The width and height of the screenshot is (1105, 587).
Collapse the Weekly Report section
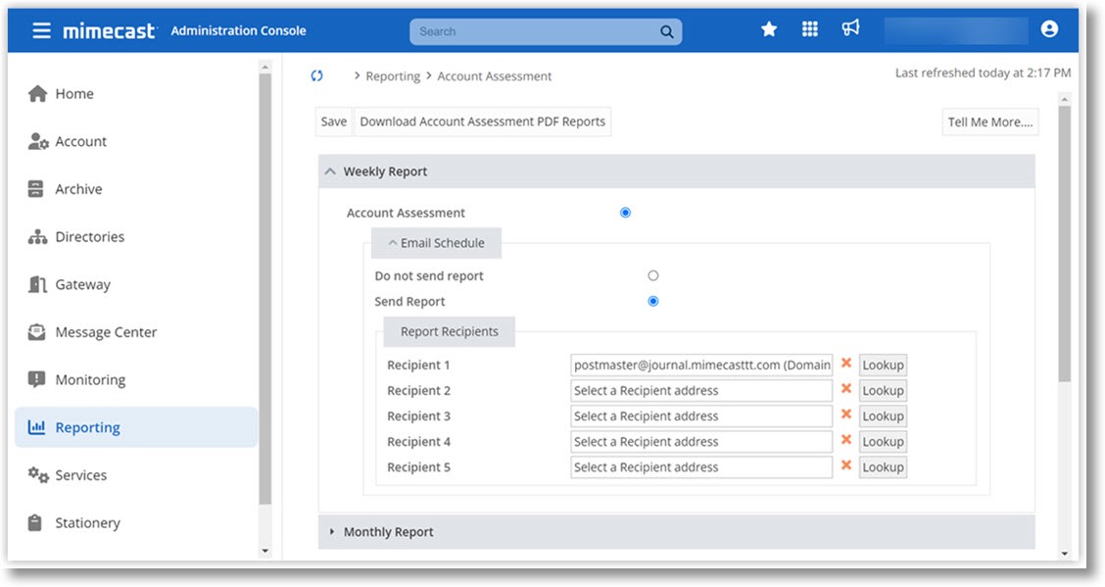(x=331, y=171)
